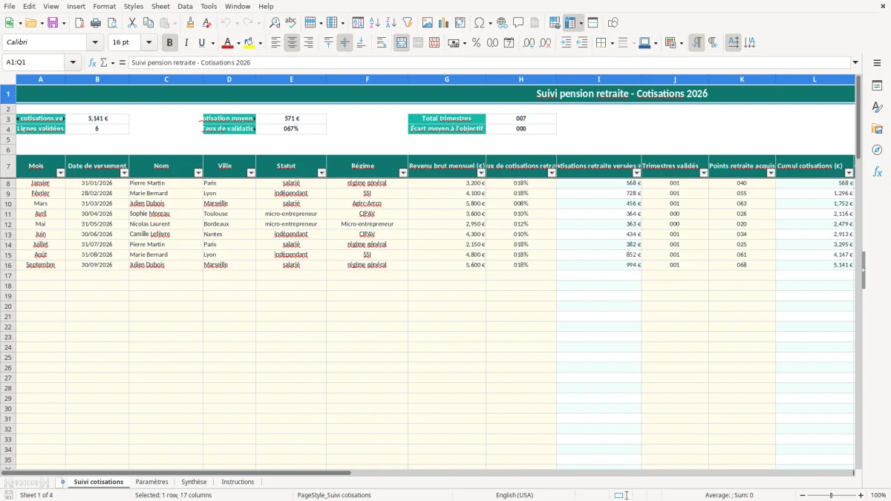This screenshot has height=501, width=891.
Task: Open Draw Functions shapes icon
Action: coord(613,23)
